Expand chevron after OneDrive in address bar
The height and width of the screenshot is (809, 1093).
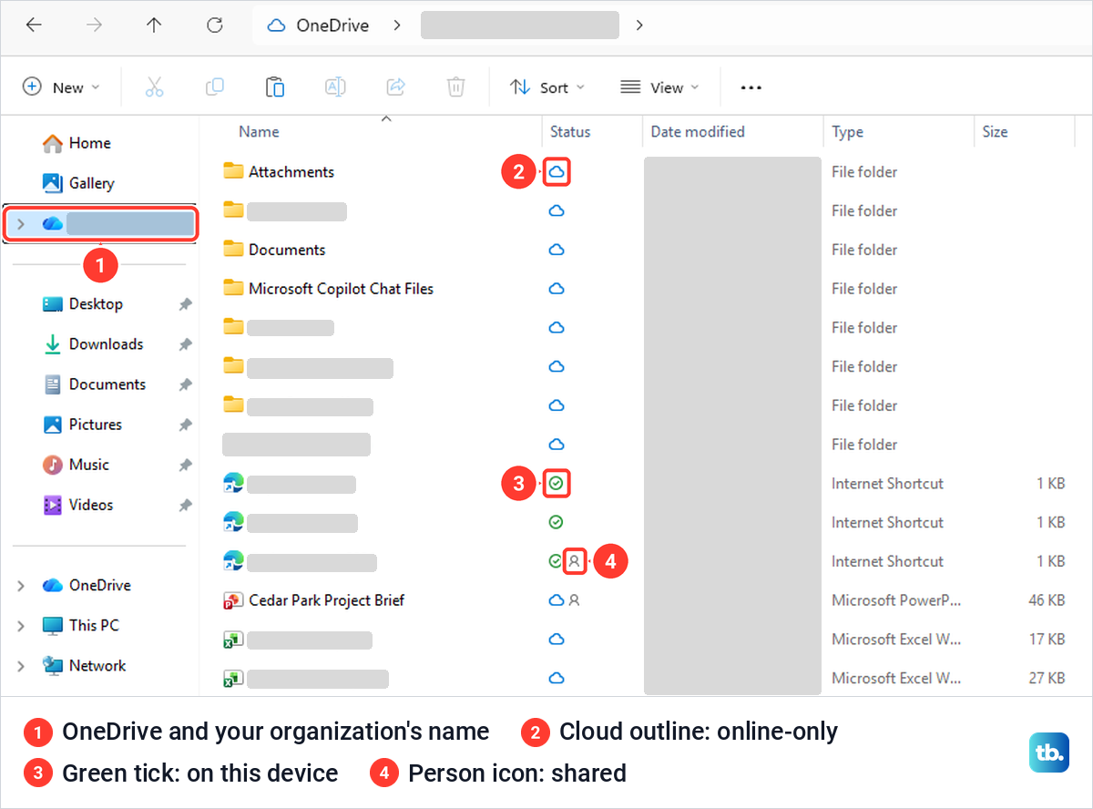(397, 26)
